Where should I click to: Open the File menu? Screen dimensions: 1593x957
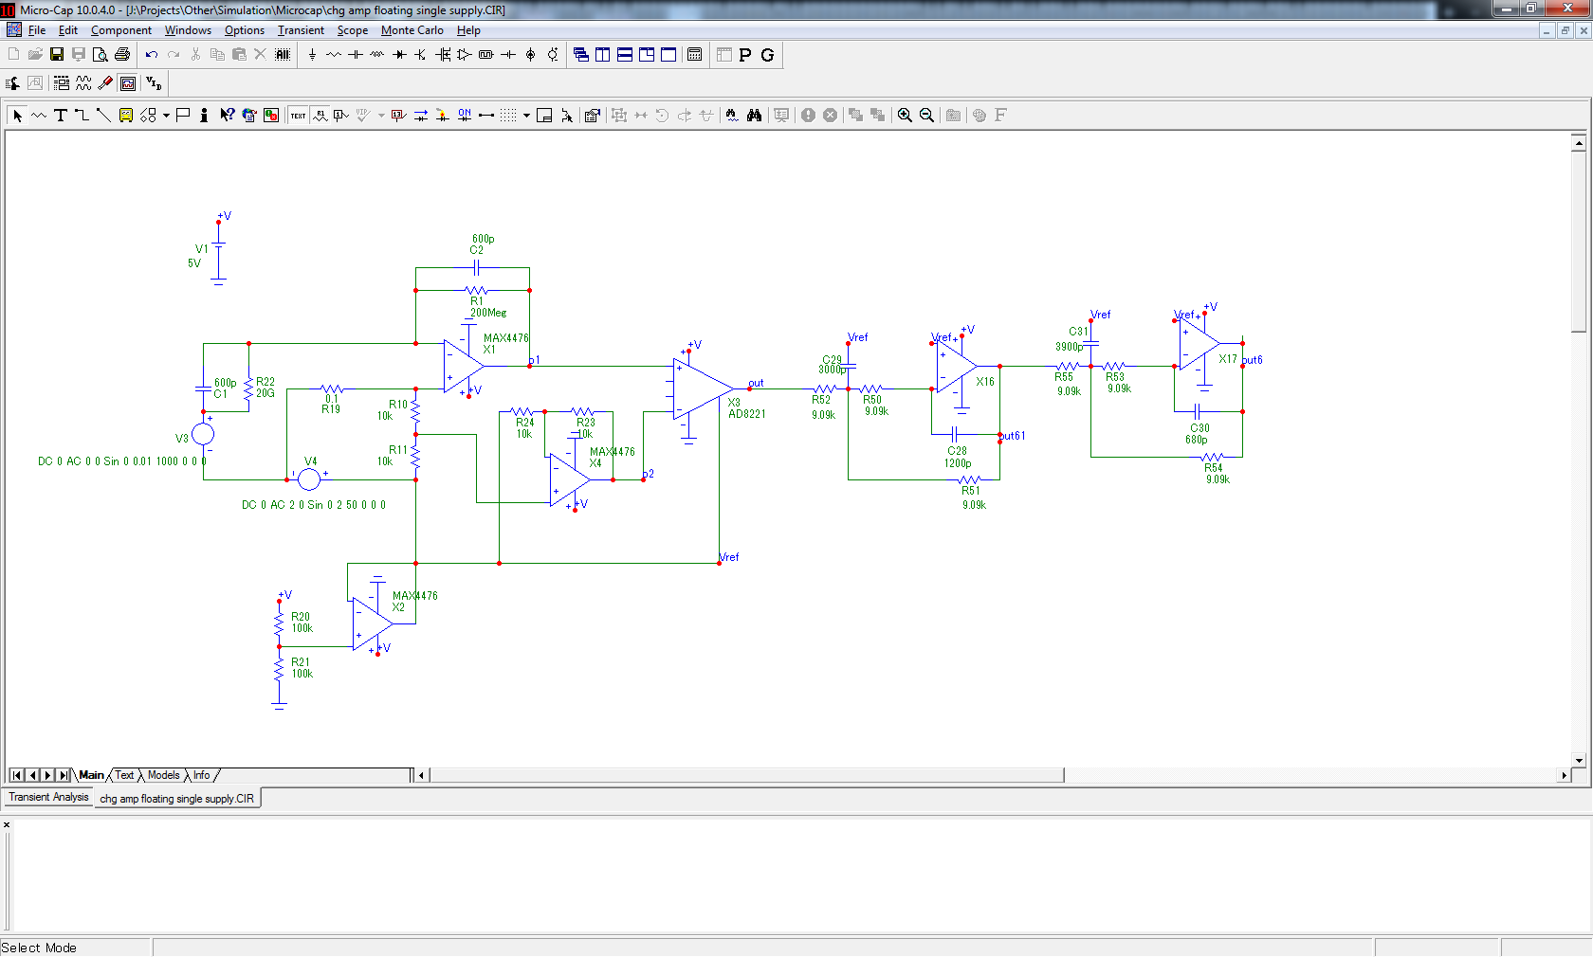37,30
